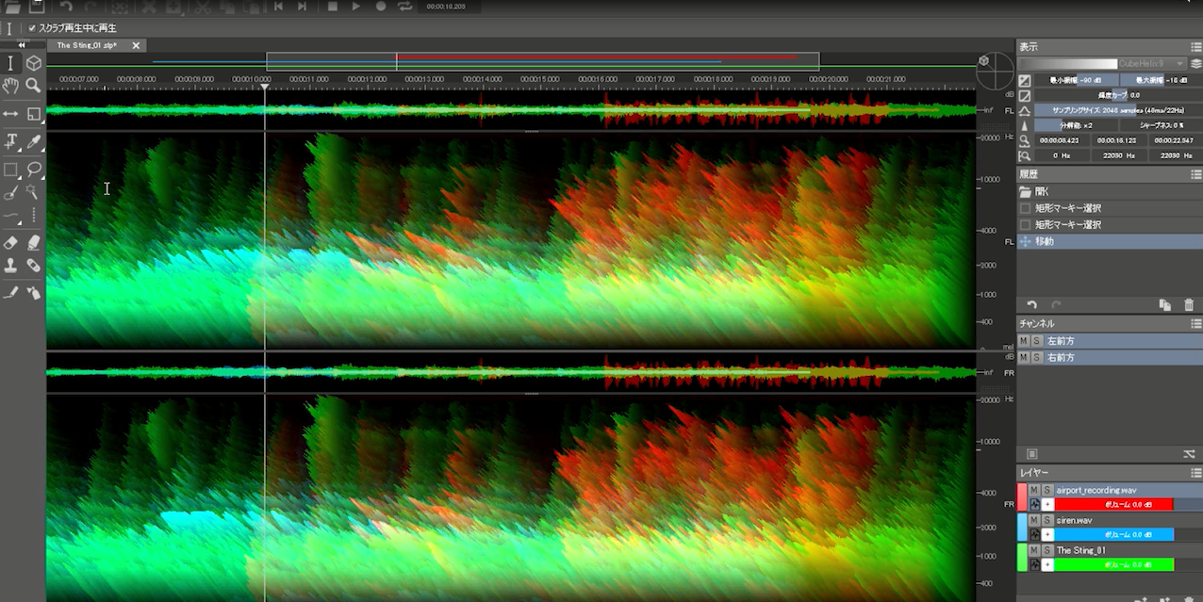Open the レイヤー panel options menu

[1195, 472]
